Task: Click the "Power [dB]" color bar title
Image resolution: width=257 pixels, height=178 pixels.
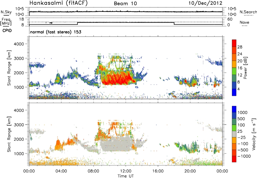Action: click(245, 68)
